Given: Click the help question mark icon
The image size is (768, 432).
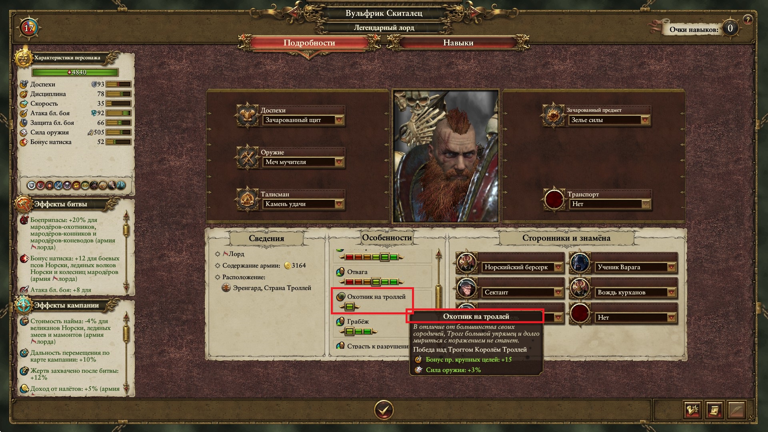Looking at the screenshot, I should click(747, 19).
